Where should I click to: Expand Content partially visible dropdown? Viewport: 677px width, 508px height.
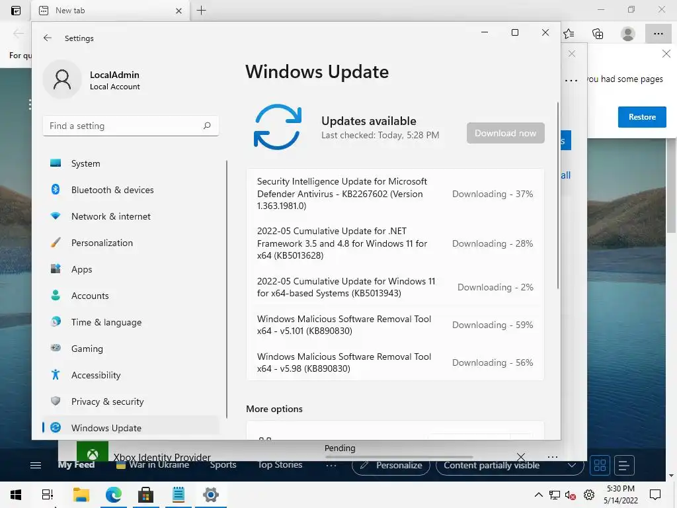click(510, 465)
